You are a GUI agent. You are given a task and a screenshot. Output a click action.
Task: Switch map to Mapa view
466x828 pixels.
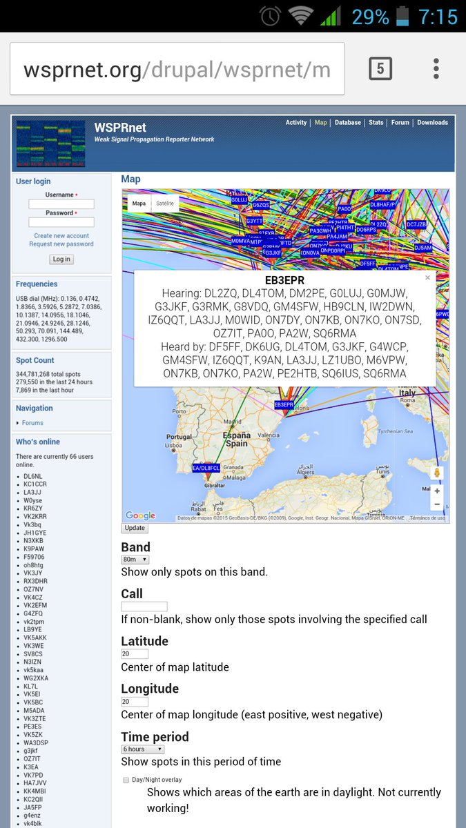pos(139,204)
